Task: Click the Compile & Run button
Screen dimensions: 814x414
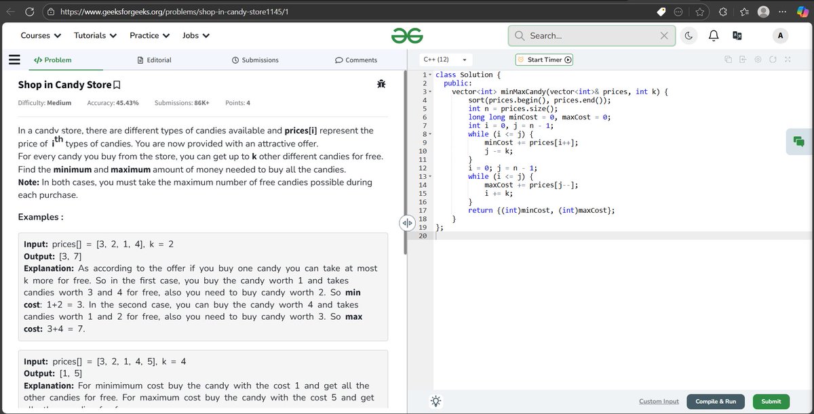Action: pyautogui.click(x=716, y=401)
